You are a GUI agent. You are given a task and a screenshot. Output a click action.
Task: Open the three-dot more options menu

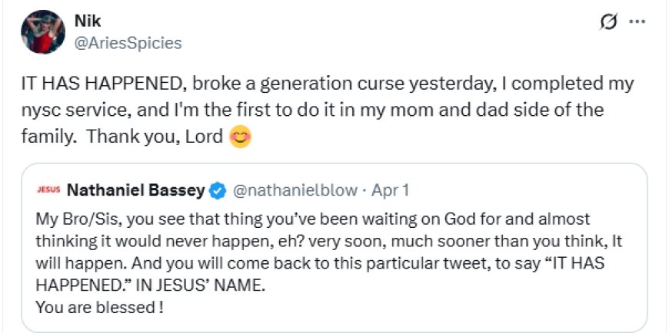tap(637, 22)
